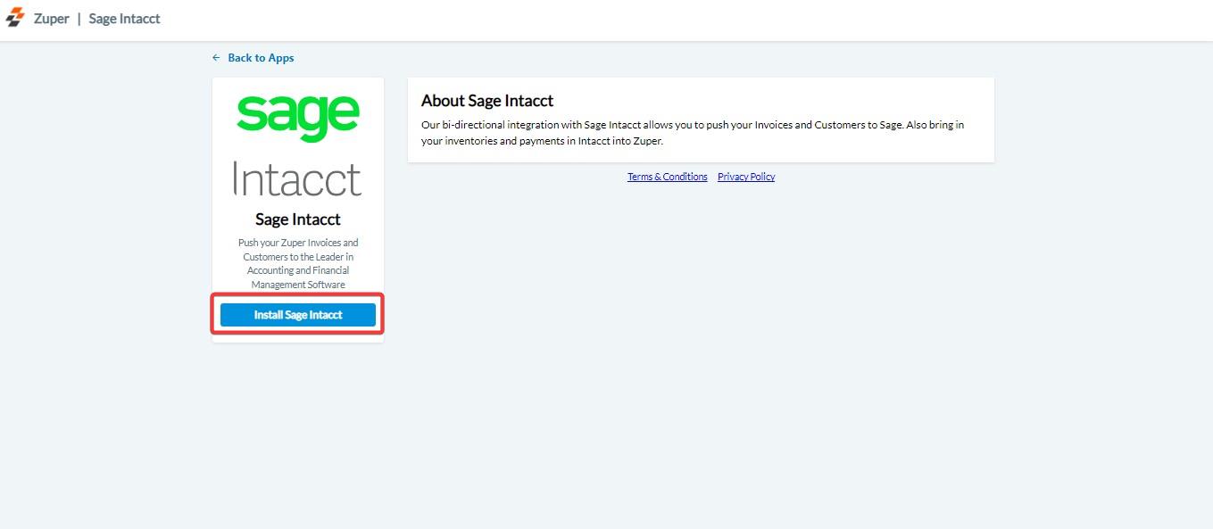Select the Sage Intacct breadcrumb label in header
This screenshot has width=1213, height=529.
[124, 18]
